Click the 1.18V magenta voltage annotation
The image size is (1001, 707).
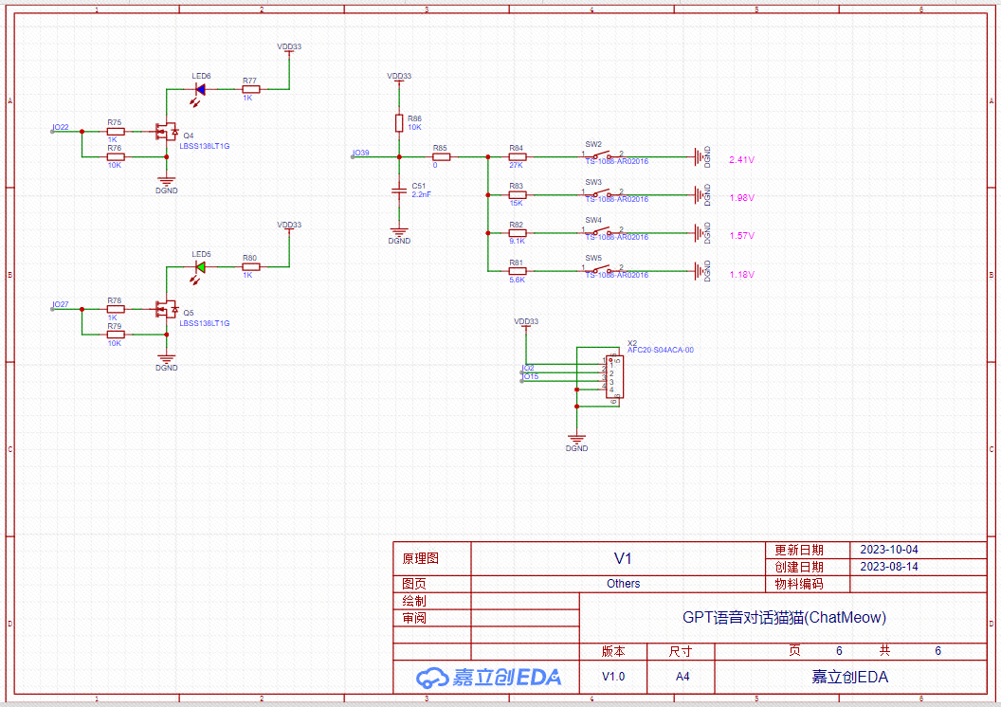[x=741, y=275]
